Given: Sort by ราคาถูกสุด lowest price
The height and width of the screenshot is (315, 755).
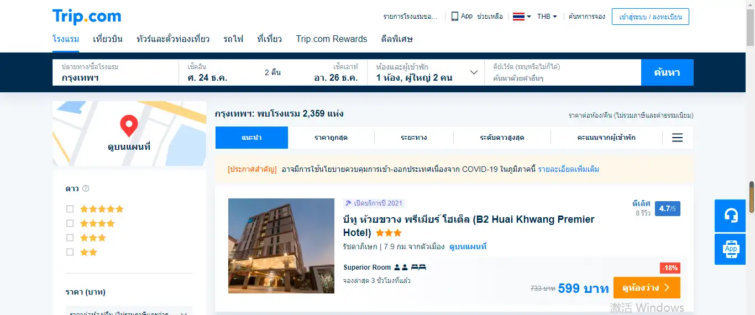Looking at the screenshot, I should [331, 138].
